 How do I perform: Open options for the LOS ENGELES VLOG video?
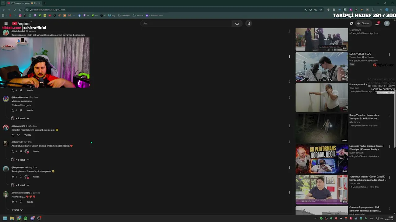pyautogui.click(x=389, y=55)
